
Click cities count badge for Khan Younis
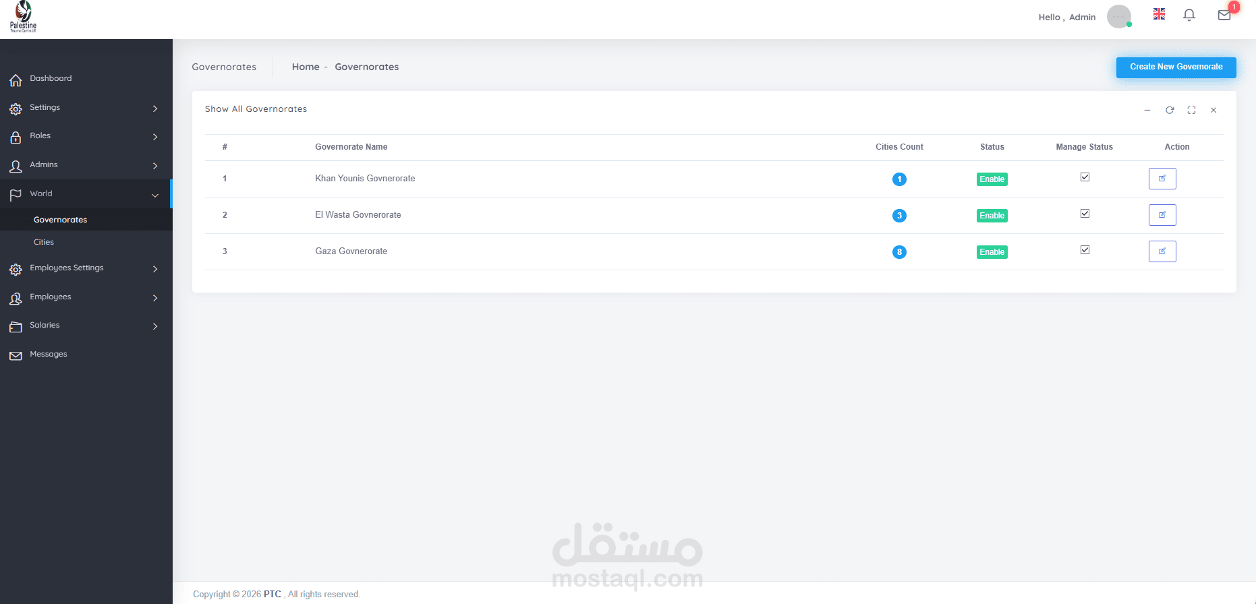click(x=899, y=179)
